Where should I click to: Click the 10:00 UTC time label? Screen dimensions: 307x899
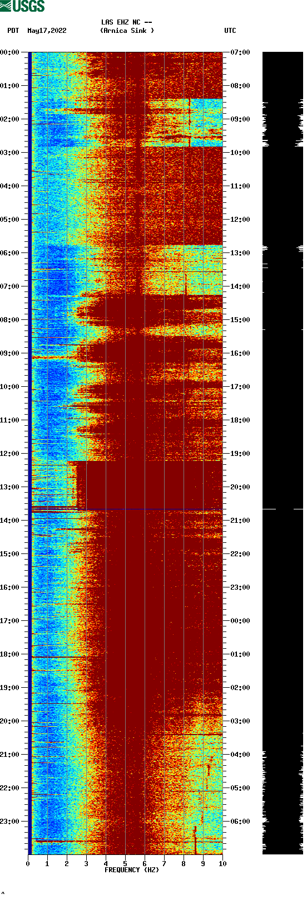[x=240, y=153]
